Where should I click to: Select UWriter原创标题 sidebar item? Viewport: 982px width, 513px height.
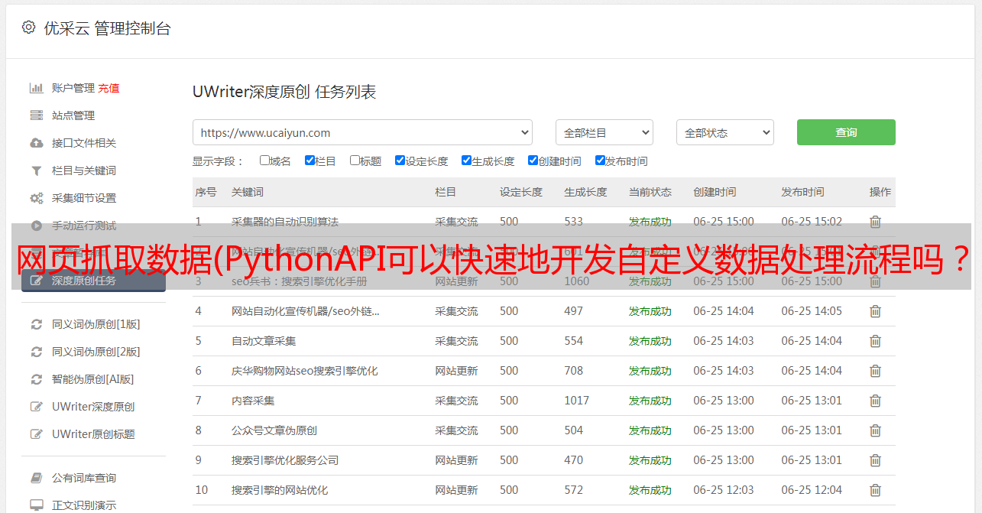click(93, 434)
